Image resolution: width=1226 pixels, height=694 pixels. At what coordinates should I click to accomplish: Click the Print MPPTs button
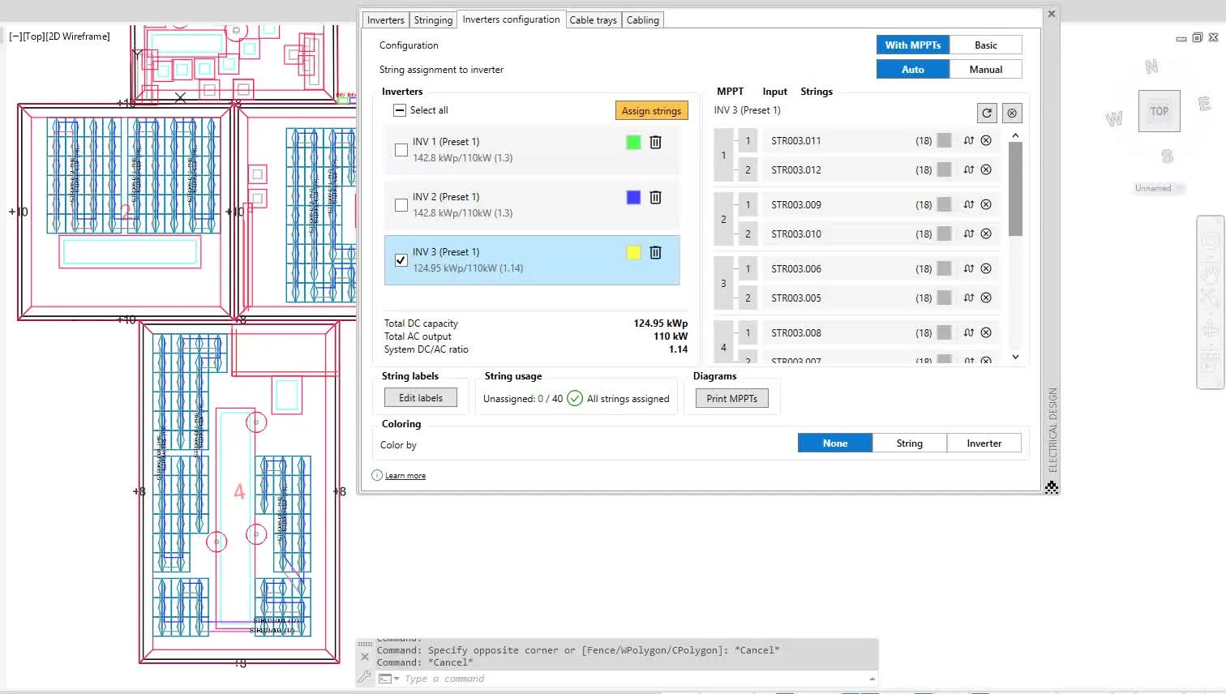point(731,399)
